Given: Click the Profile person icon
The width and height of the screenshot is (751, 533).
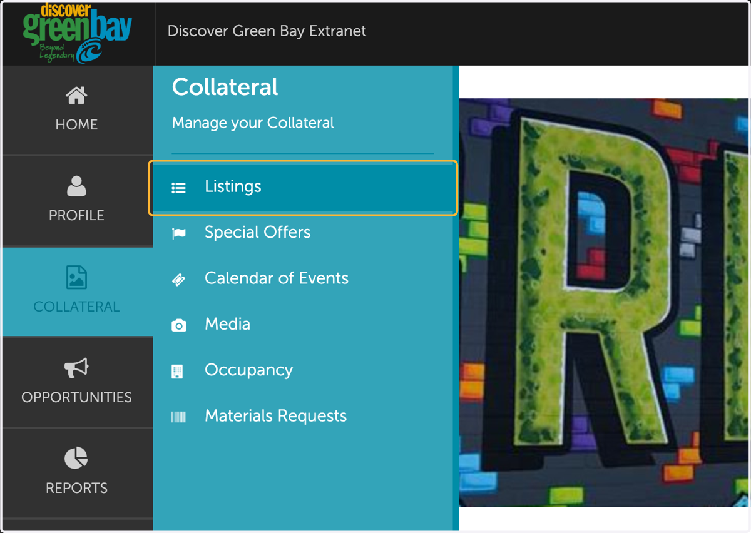Looking at the screenshot, I should pyautogui.click(x=76, y=186).
